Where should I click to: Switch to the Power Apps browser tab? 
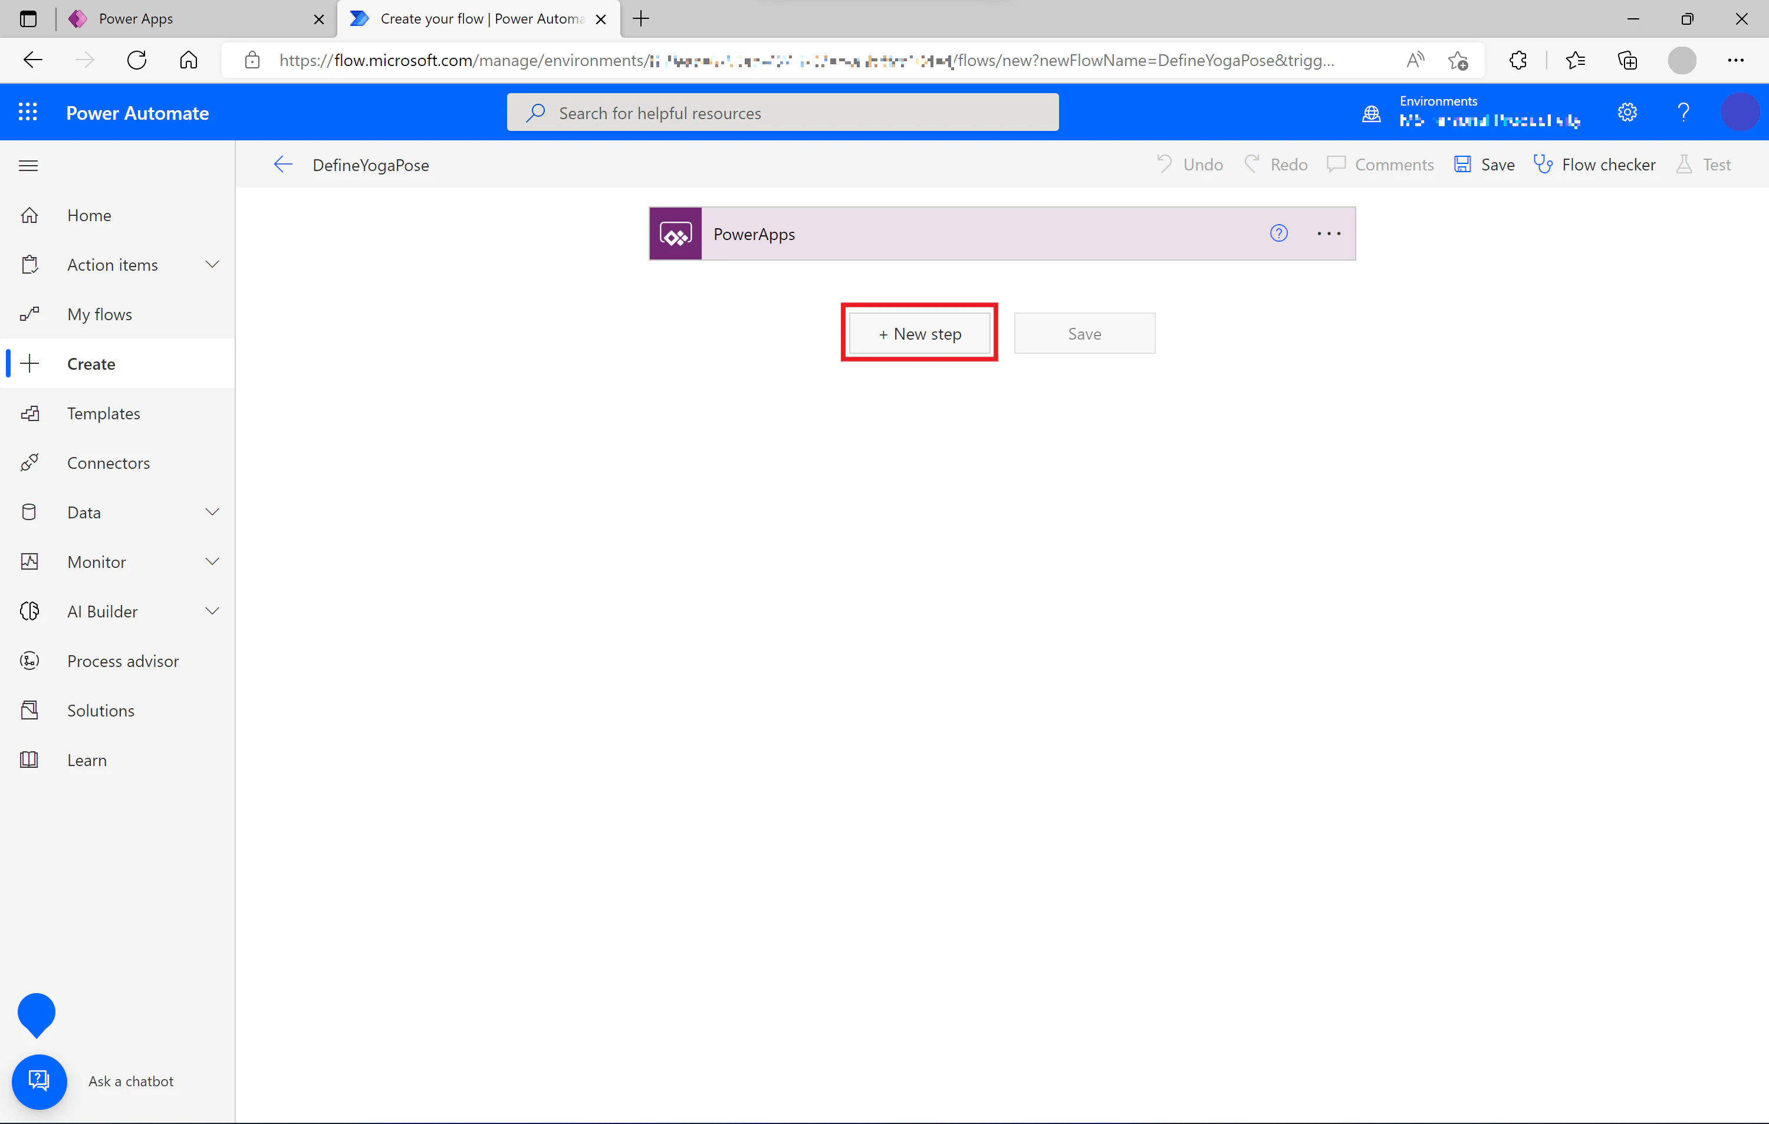click(195, 19)
